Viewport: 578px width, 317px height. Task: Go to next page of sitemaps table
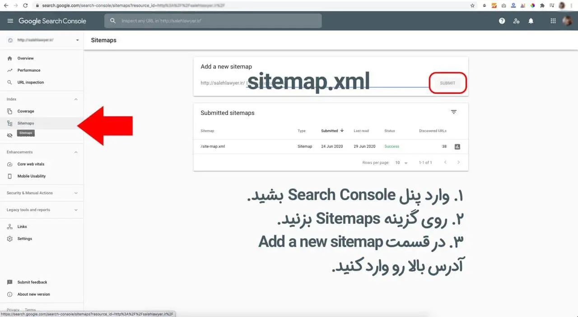coord(458,162)
